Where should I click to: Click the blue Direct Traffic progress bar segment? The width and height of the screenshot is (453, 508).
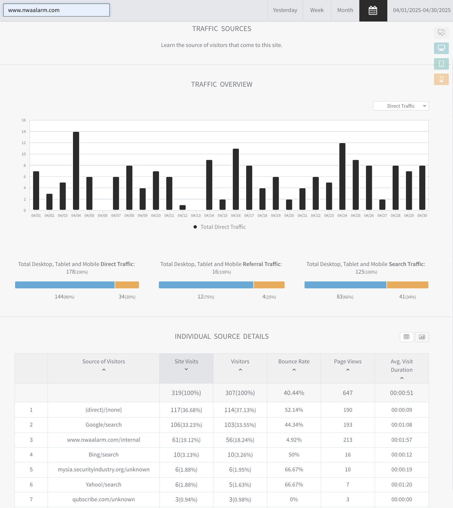pos(65,285)
